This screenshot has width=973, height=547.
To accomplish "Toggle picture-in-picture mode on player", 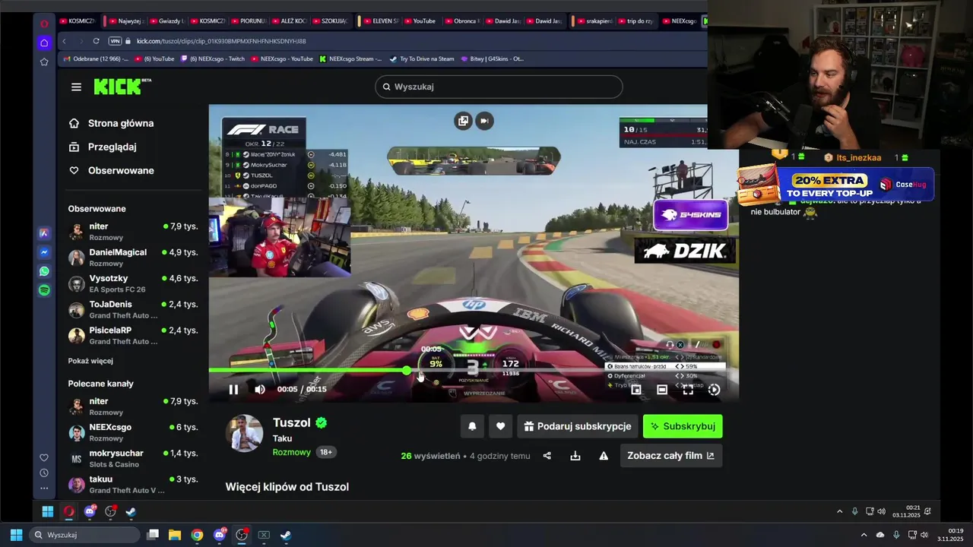I will 636,390.
